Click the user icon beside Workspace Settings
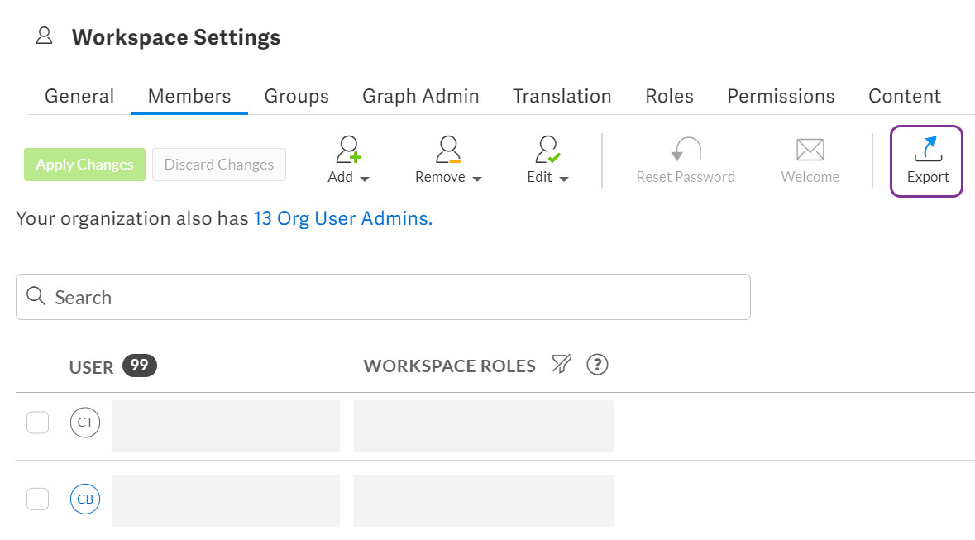Viewport: 975px width, 540px height. tap(45, 36)
